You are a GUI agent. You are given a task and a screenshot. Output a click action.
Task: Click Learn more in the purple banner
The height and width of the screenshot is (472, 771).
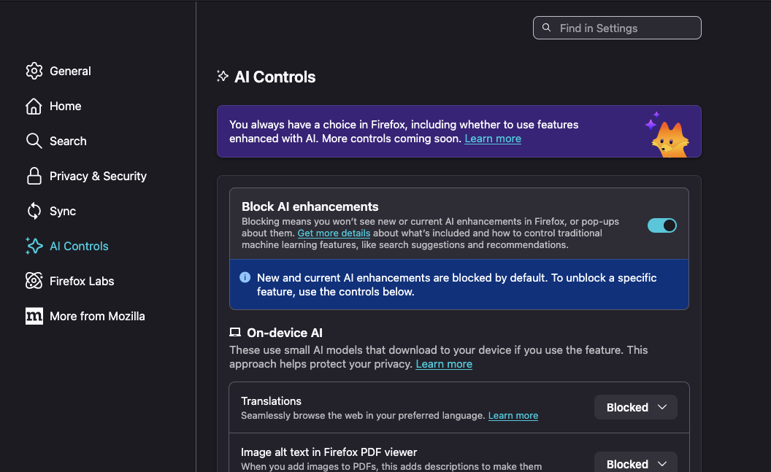tap(493, 139)
